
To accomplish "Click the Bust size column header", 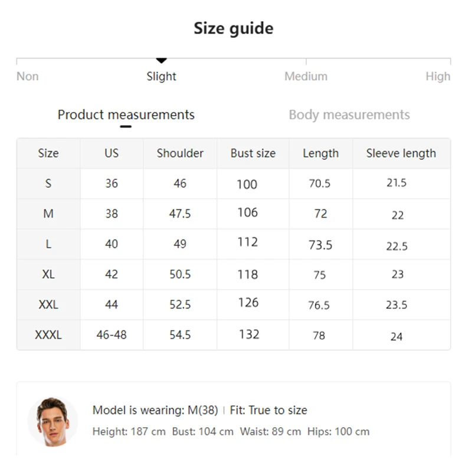I will (x=253, y=153).
